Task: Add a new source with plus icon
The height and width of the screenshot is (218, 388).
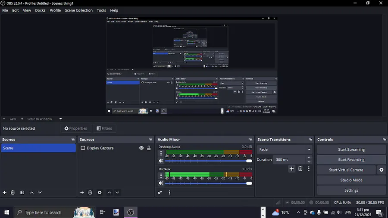Action: [82, 192]
